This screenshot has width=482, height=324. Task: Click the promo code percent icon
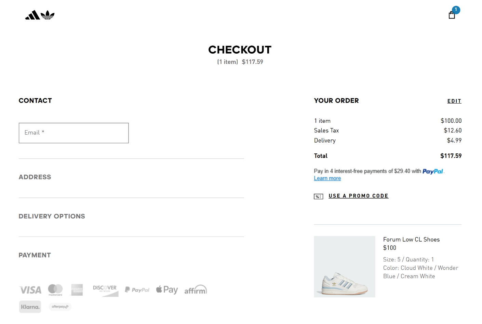click(x=318, y=197)
